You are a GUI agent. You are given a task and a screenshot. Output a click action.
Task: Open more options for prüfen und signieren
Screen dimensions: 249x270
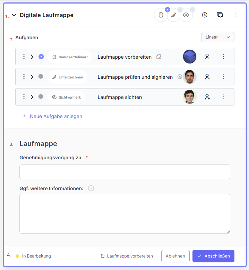(224, 77)
